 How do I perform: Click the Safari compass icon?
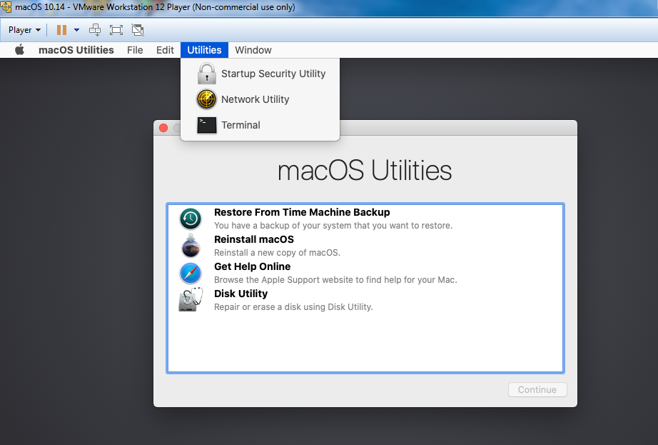(191, 274)
